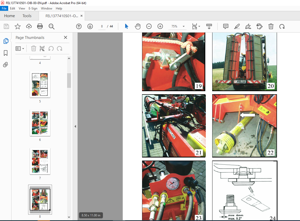Rotate page with toolbar rotate icon
Image resolution: width=300 pixels, height=221 pixels.
click(x=282, y=26)
